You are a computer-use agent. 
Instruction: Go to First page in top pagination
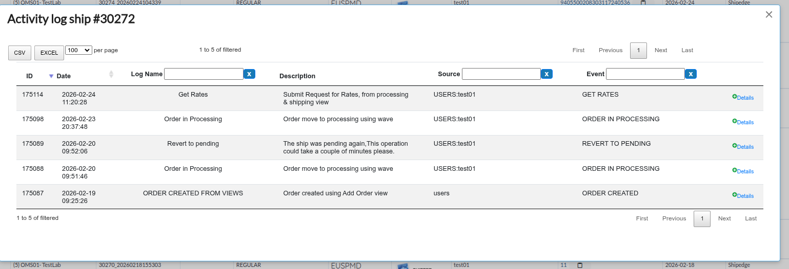click(578, 50)
